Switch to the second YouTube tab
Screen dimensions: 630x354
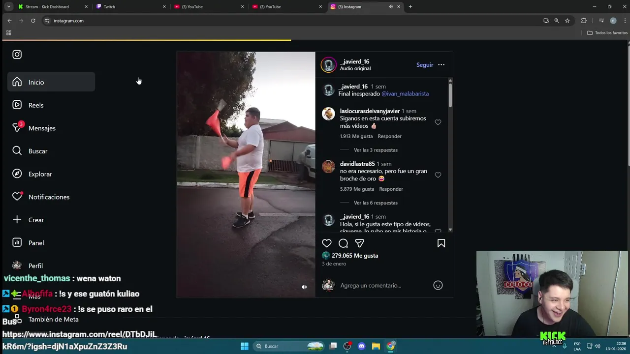coord(288,7)
